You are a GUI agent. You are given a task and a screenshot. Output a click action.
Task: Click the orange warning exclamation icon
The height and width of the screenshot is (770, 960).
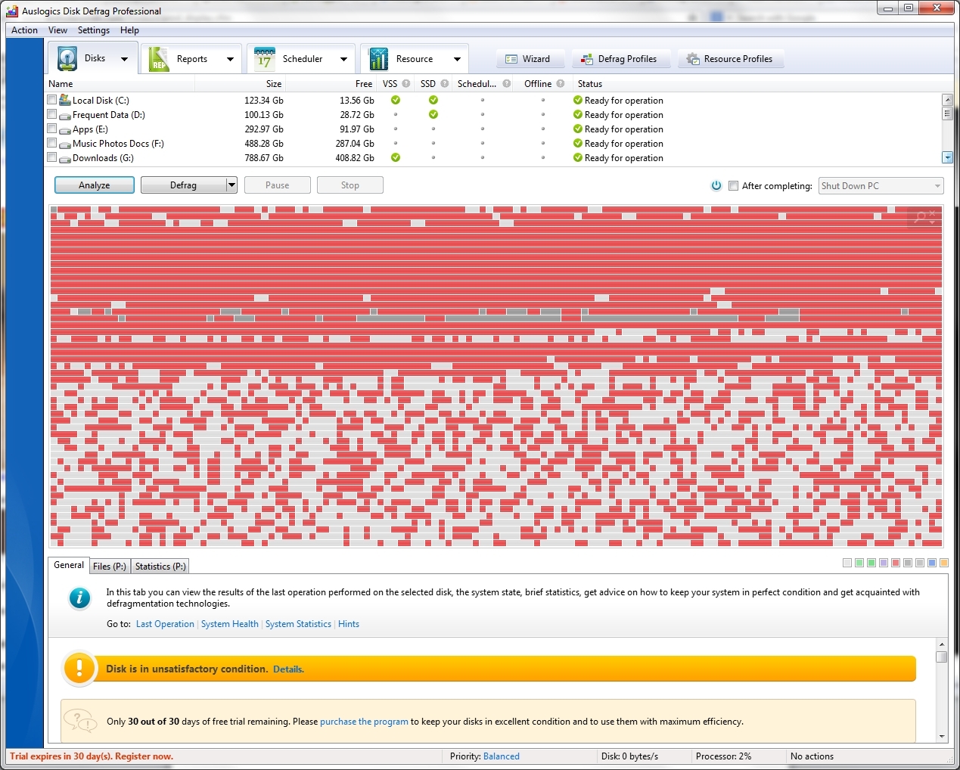coord(79,669)
